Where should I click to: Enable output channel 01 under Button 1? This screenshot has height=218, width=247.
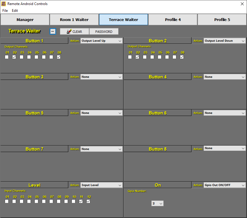7,57
